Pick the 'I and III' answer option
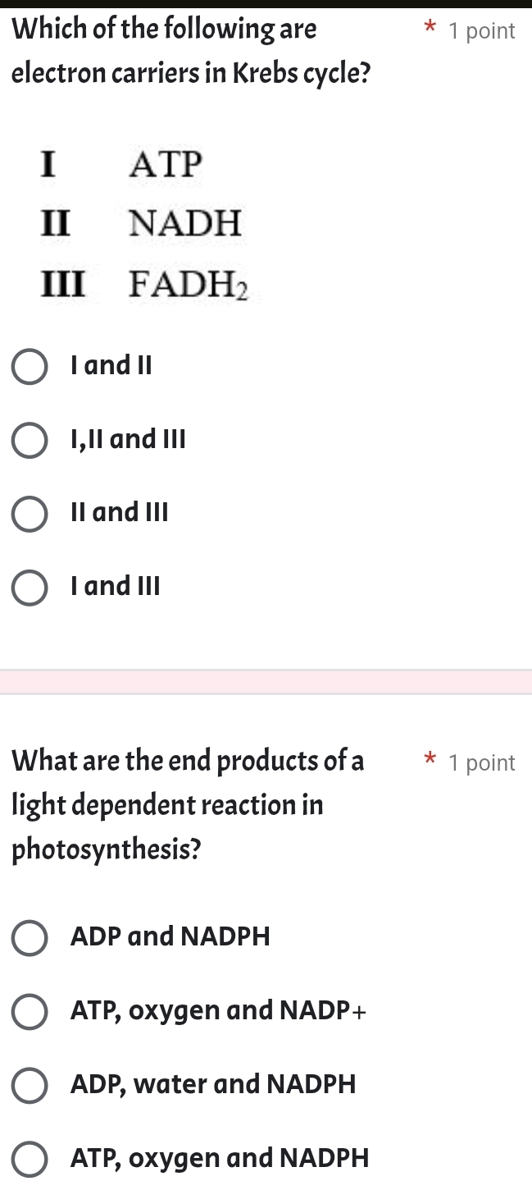The image size is (532, 1190). pyautogui.click(x=29, y=588)
